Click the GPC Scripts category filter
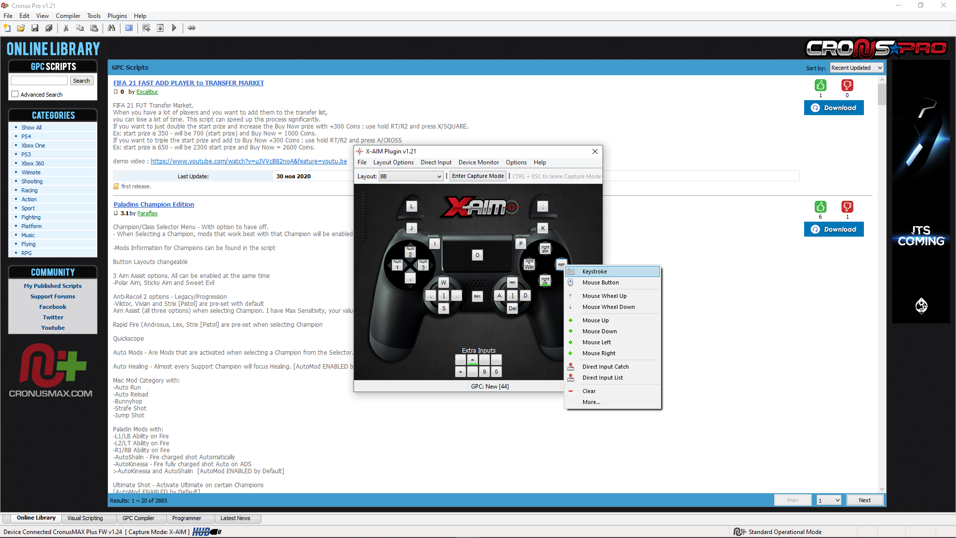 [x=53, y=66]
